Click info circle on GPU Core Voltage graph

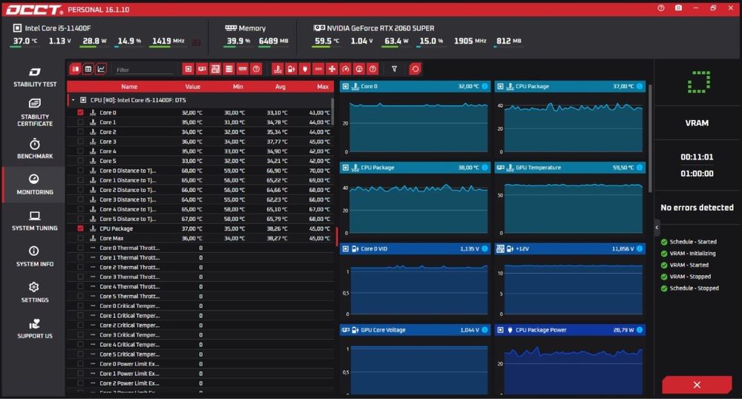485,330
